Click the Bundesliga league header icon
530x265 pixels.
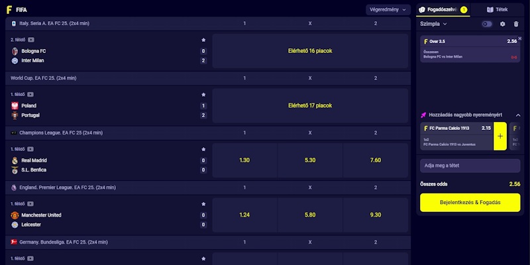[x=14, y=242]
